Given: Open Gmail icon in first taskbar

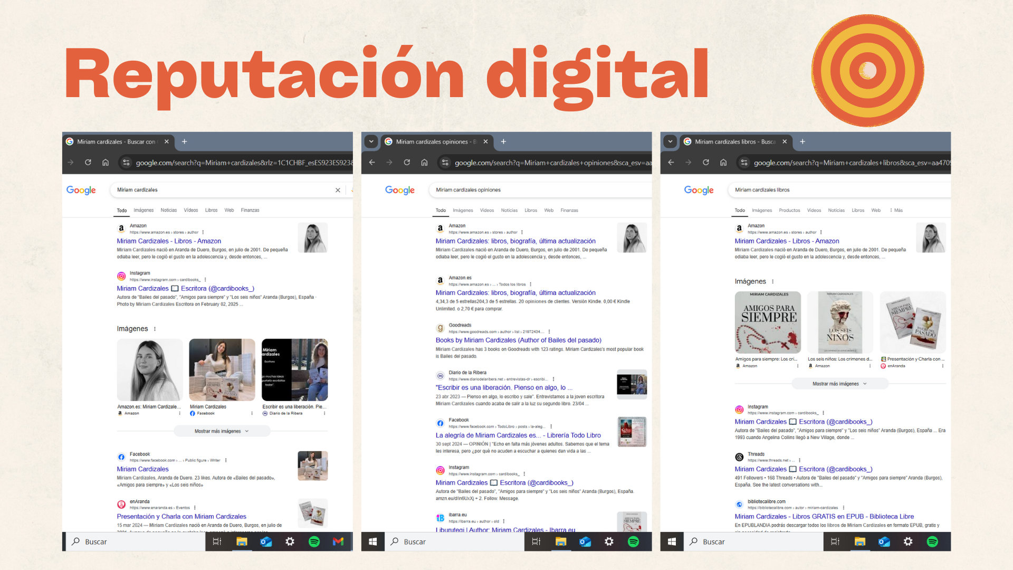Looking at the screenshot, I should pos(338,541).
